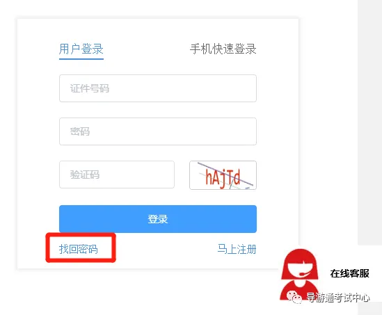Click the diagonal line across the captcha
Image resolution: width=382 pixels, height=315 pixels.
point(225,174)
